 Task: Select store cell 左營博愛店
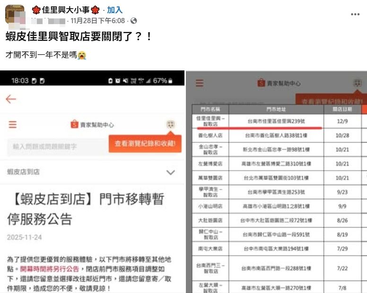pos(210,164)
